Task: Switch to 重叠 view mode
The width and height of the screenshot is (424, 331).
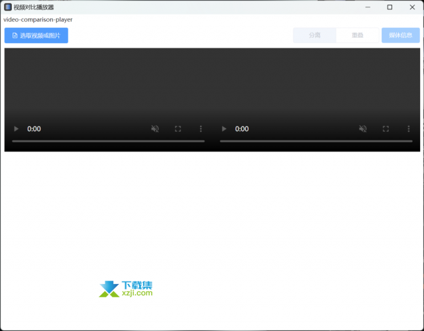Action: click(x=357, y=35)
